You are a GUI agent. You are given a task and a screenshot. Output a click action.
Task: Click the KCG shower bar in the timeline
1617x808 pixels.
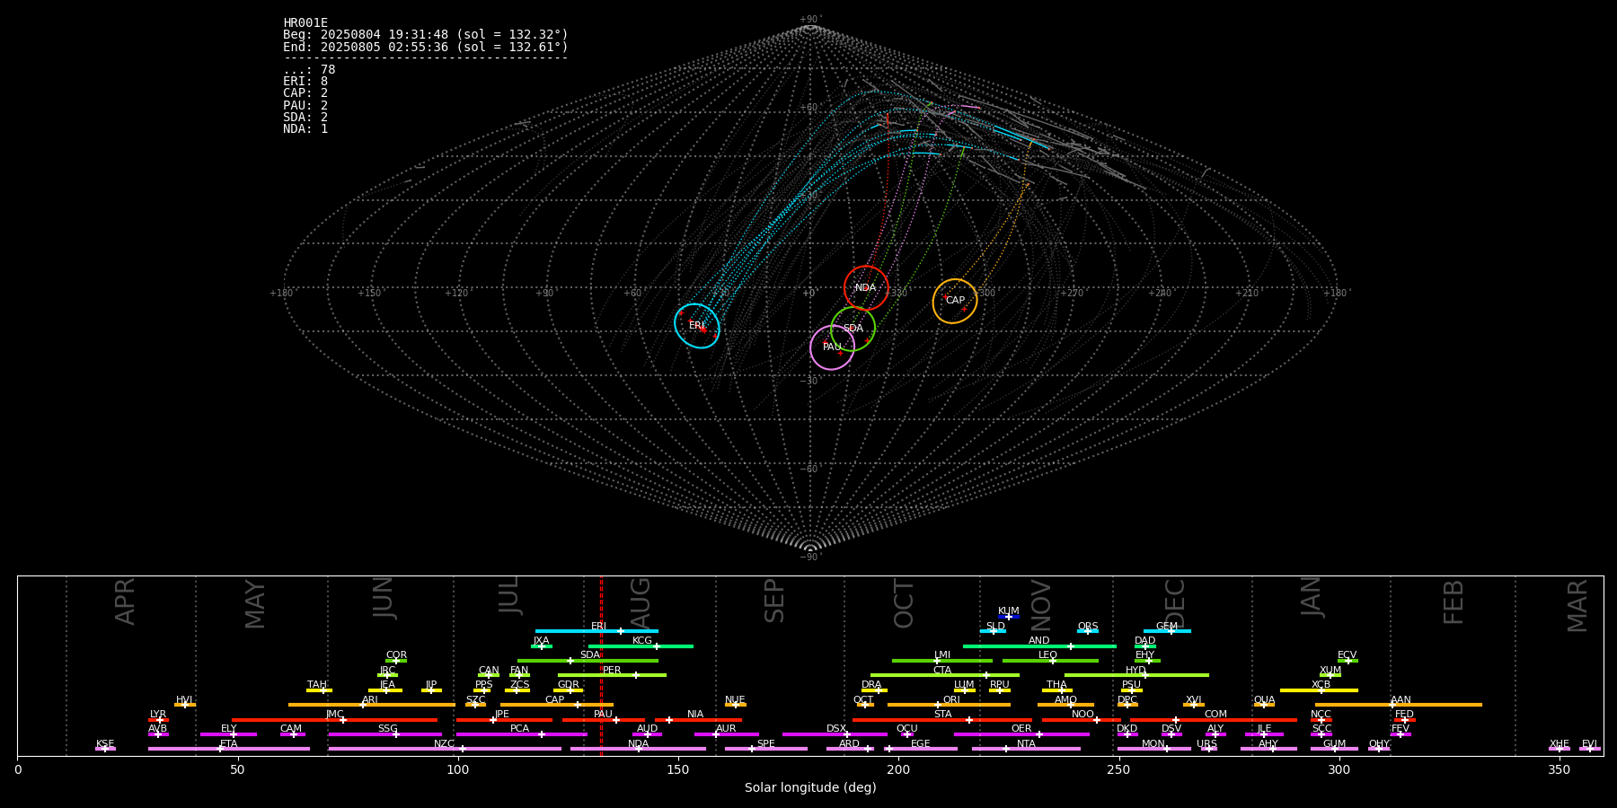pyautogui.click(x=641, y=646)
